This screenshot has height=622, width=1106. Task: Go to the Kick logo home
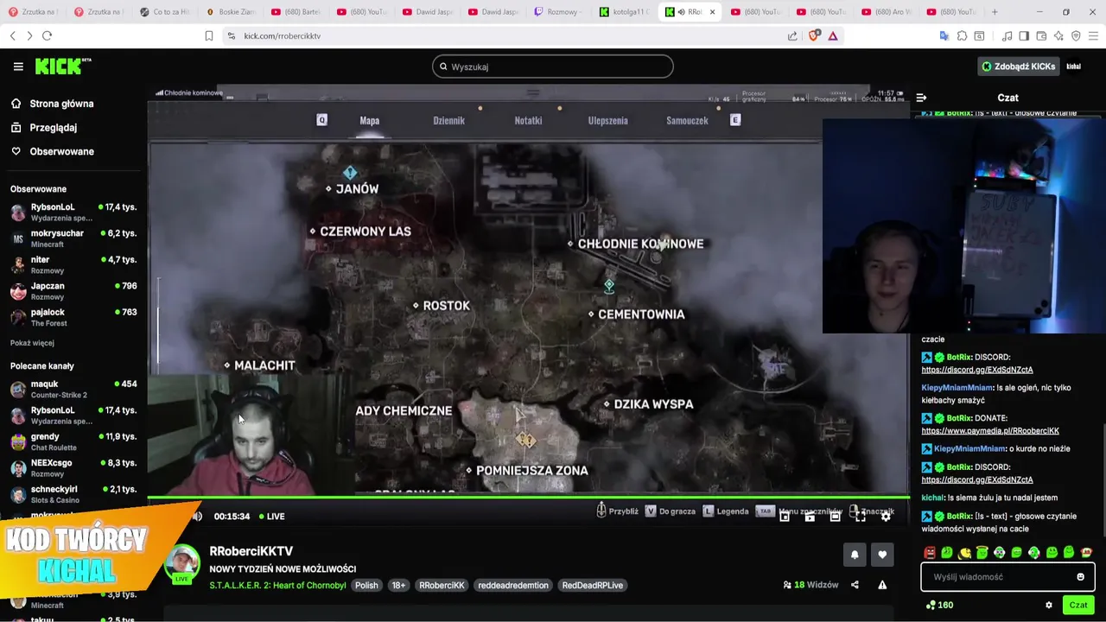[x=62, y=67]
